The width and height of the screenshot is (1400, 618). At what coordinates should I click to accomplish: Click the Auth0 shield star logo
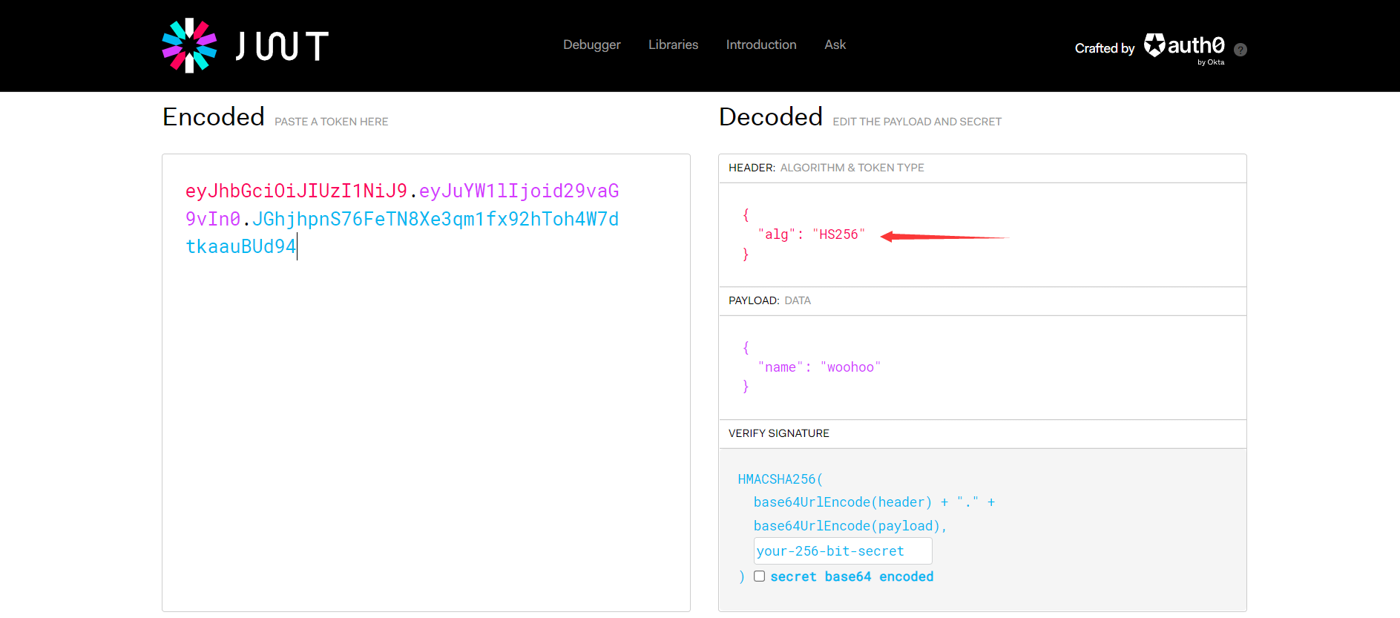[x=1154, y=45]
